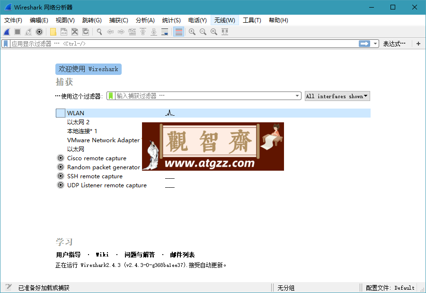
Task: Open the Random packet generator options gear
Action: pos(60,167)
